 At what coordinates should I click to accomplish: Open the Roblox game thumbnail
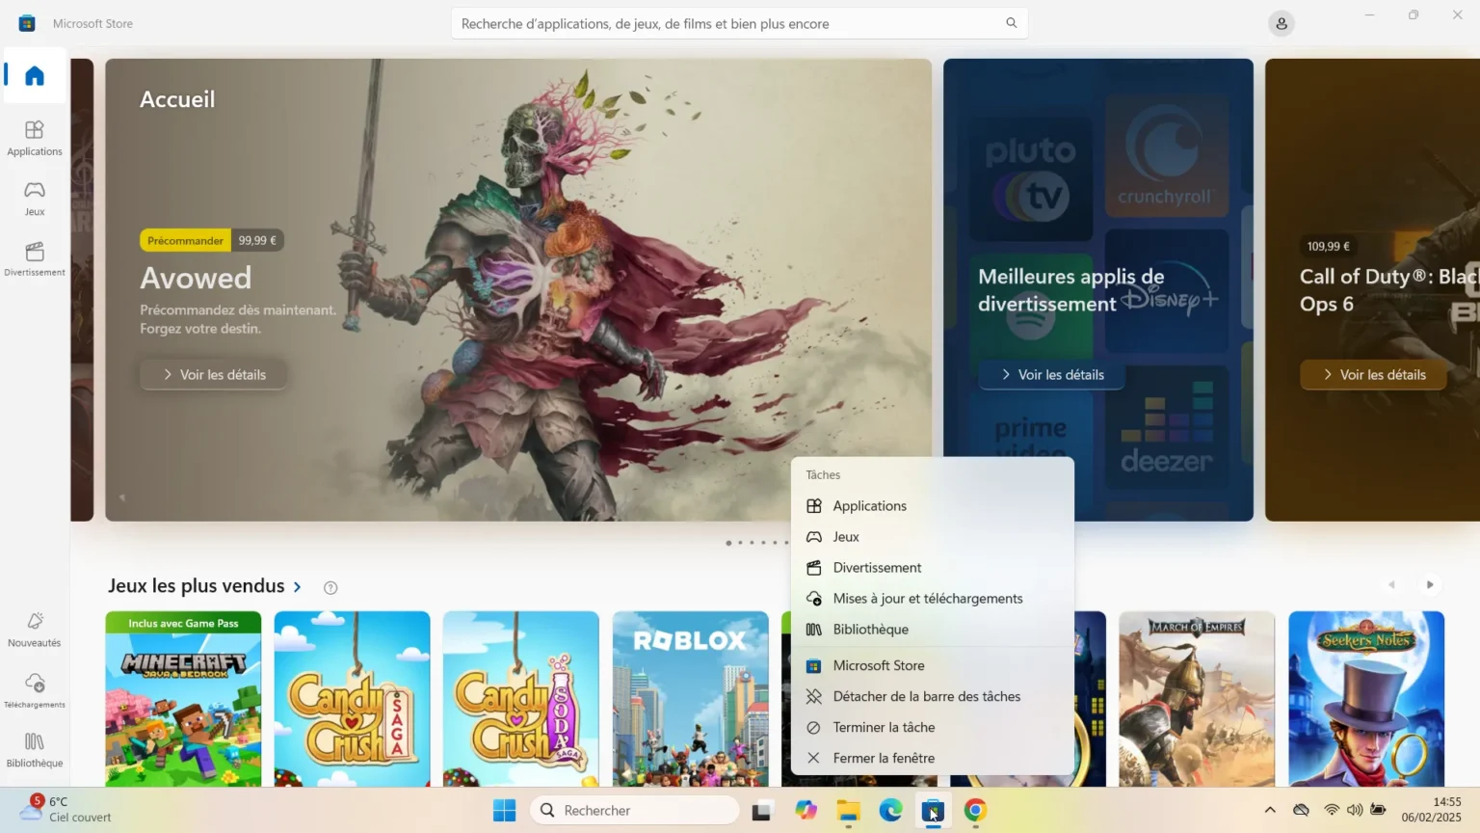click(690, 698)
